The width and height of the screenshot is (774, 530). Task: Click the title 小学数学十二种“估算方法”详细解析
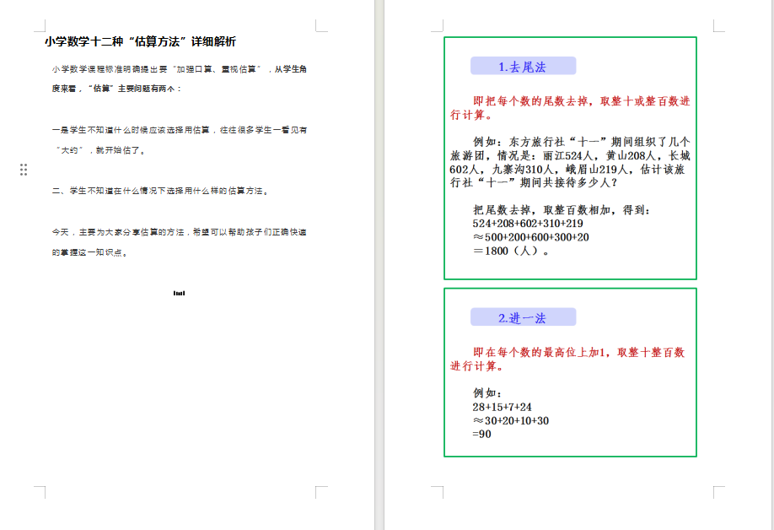pos(140,41)
